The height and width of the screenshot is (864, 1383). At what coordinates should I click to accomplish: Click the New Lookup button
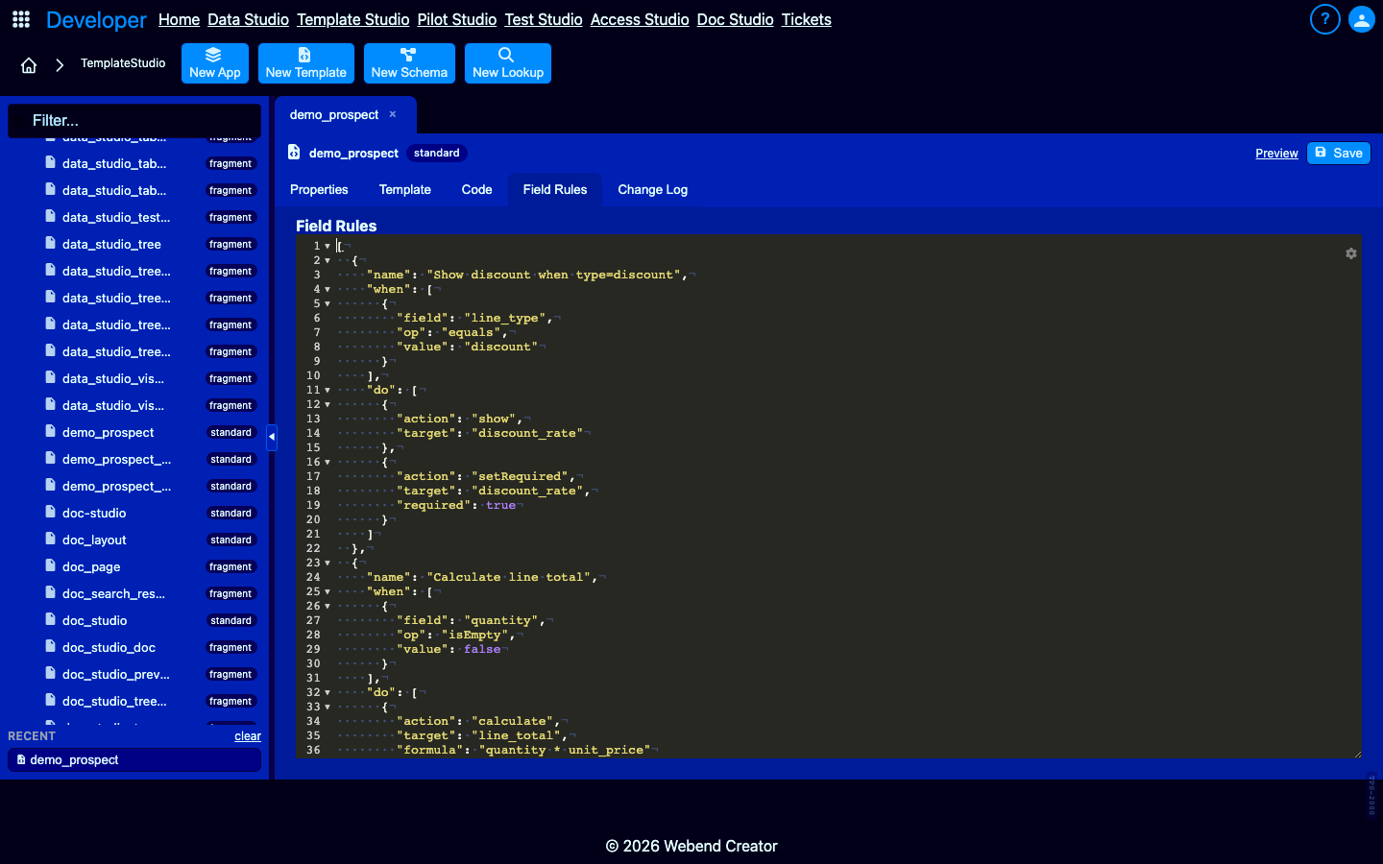point(508,63)
